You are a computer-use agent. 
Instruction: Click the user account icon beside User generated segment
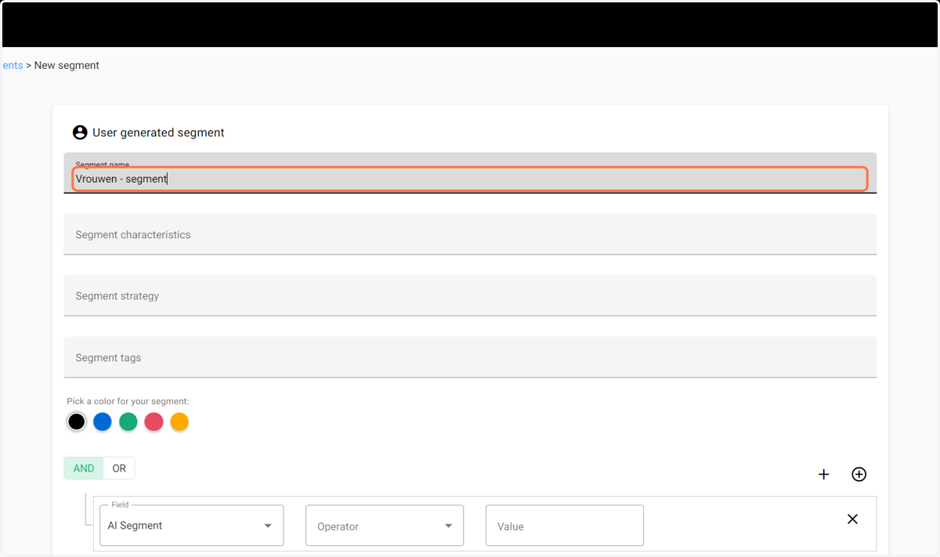point(80,132)
